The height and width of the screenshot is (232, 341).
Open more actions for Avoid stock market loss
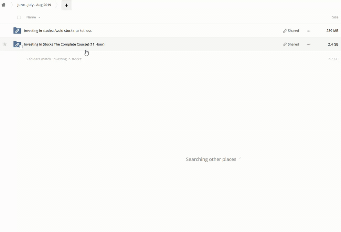tap(308, 31)
